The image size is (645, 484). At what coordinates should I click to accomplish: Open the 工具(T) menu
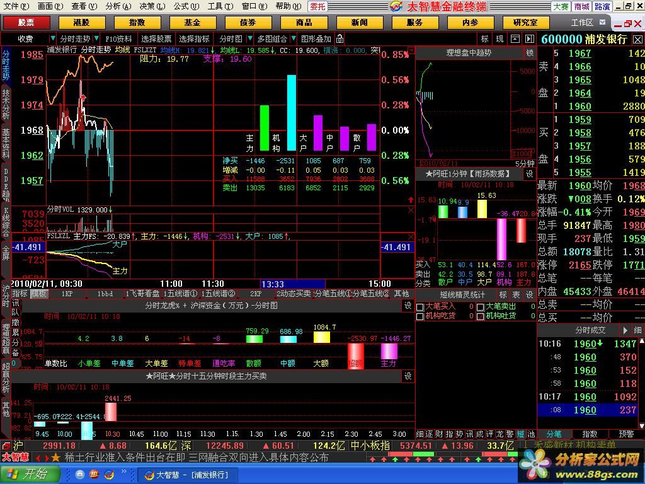pyautogui.click(x=220, y=6)
